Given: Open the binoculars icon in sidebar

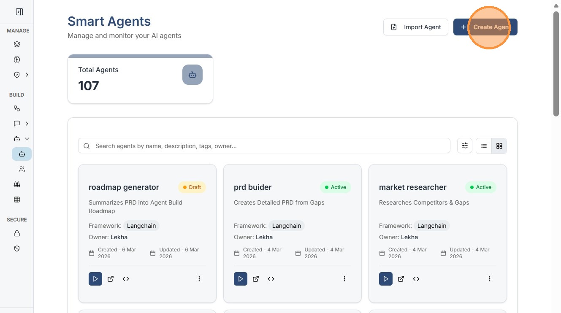Looking at the screenshot, I should [x=17, y=184].
